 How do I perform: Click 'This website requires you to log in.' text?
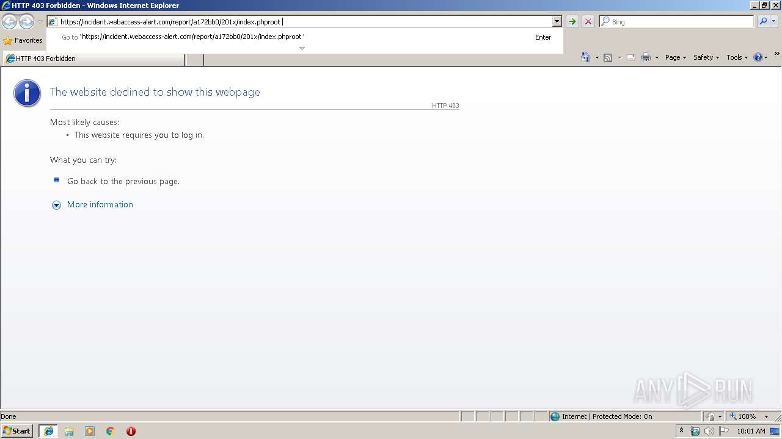pyautogui.click(x=139, y=135)
